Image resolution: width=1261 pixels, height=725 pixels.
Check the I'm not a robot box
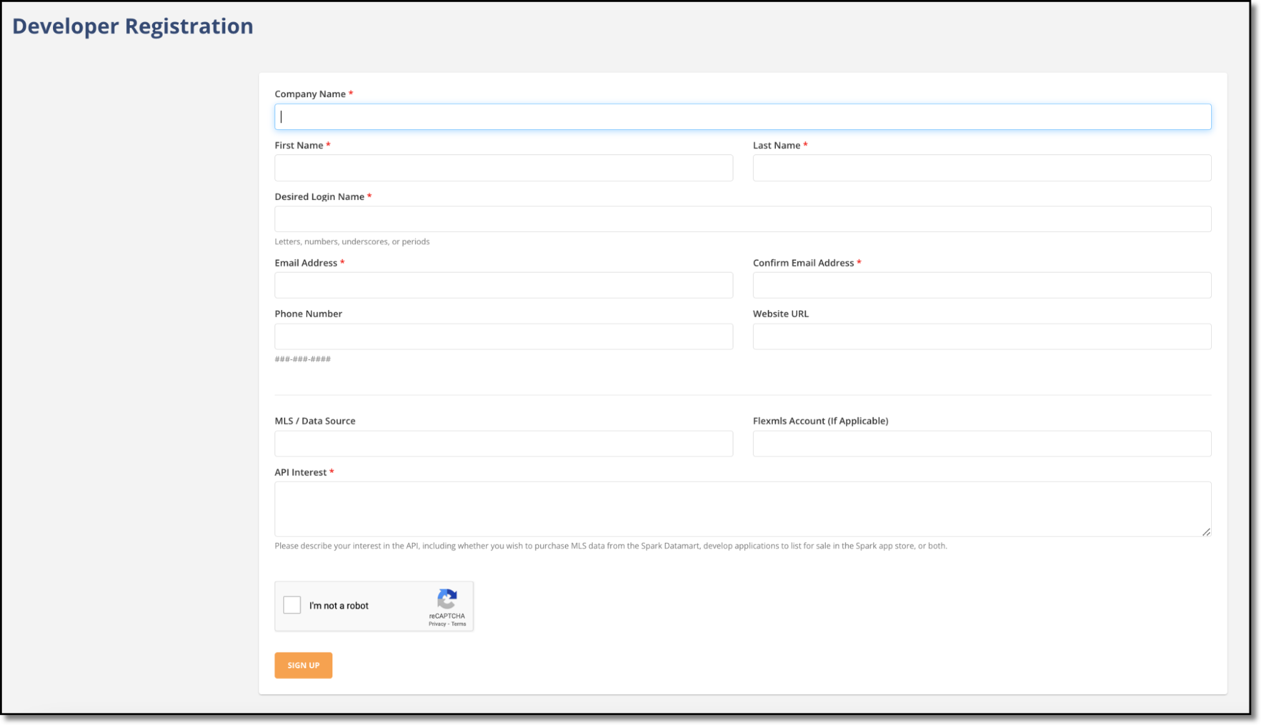(292, 605)
